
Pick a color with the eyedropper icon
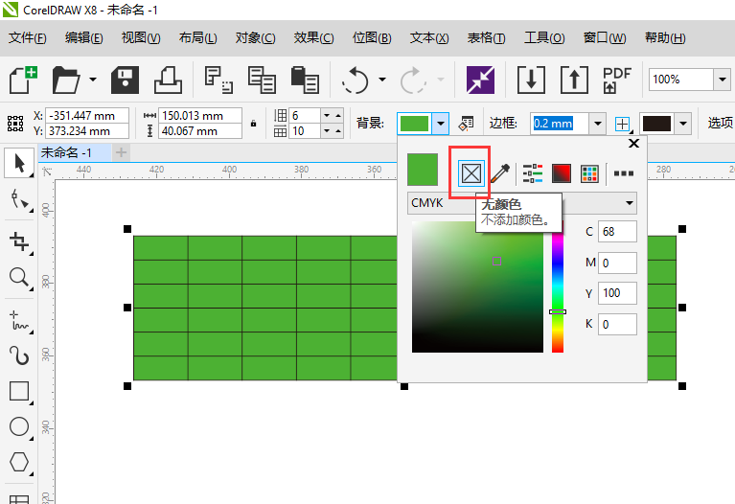coord(500,173)
